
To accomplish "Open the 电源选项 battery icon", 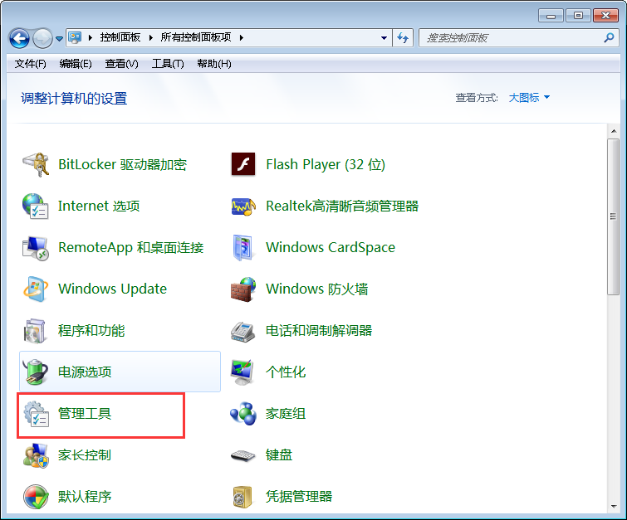I will click(36, 372).
